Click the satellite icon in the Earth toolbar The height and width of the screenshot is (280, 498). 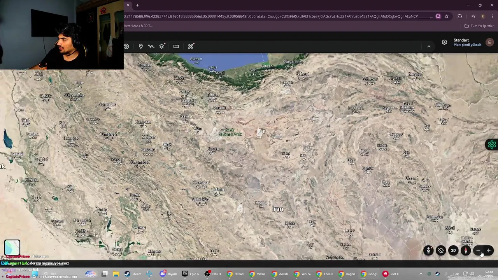click(191, 46)
